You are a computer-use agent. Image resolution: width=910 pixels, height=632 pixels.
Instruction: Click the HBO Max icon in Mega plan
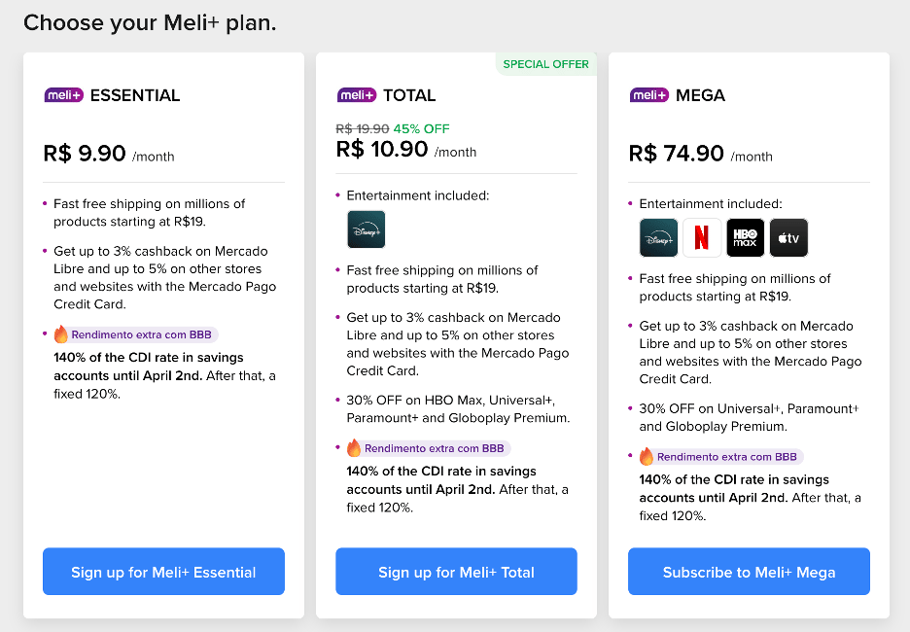click(745, 237)
